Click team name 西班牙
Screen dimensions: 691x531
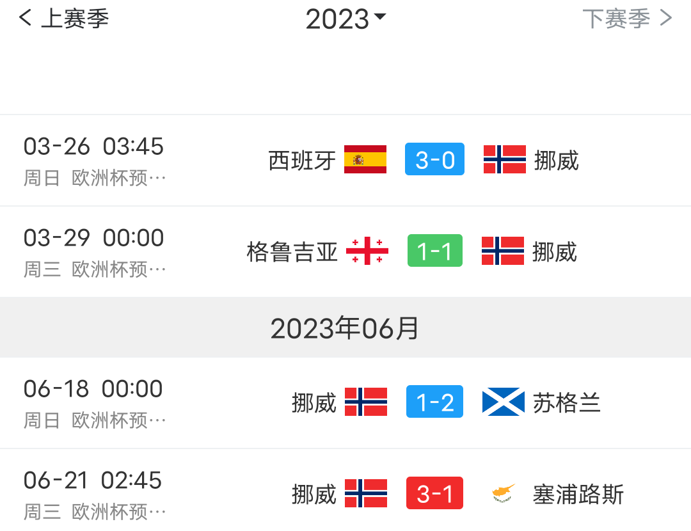tap(302, 160)
